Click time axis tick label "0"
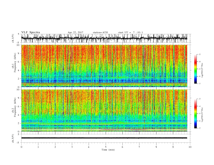 click(x=21, y=147)
